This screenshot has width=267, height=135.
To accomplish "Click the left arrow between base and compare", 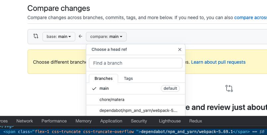I will click(x=81, y=36).
